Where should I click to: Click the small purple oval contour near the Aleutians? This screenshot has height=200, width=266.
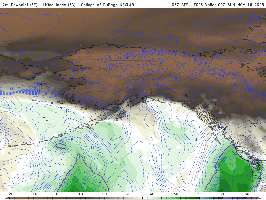tap(61, 146)
